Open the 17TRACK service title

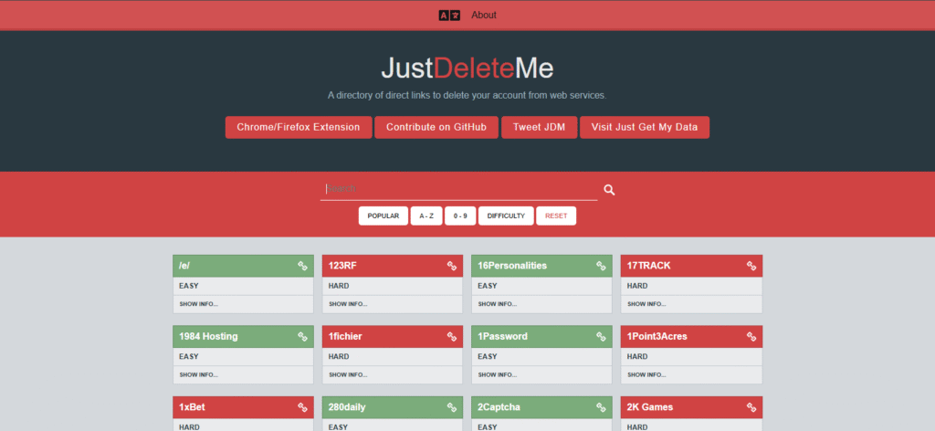[649, 266]
